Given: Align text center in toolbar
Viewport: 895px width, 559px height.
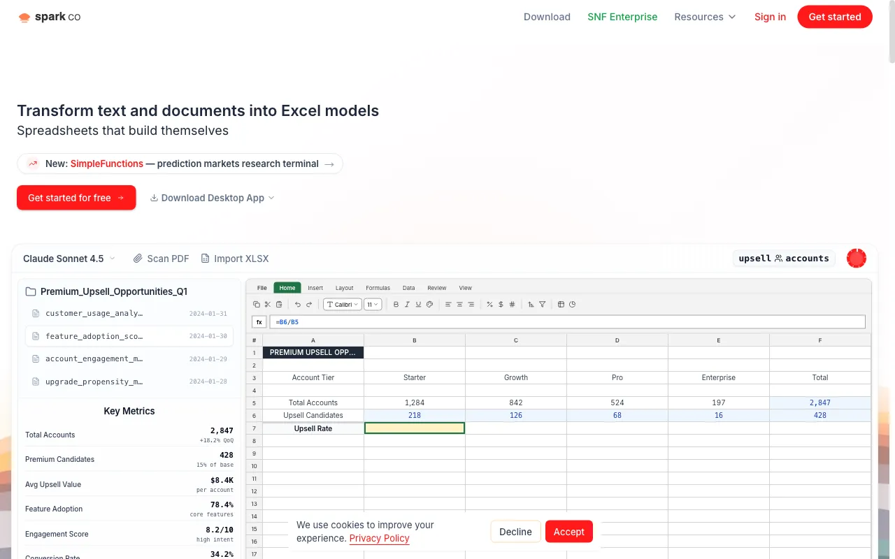Looking at the screenshot, I should click(x=459, y=304).
